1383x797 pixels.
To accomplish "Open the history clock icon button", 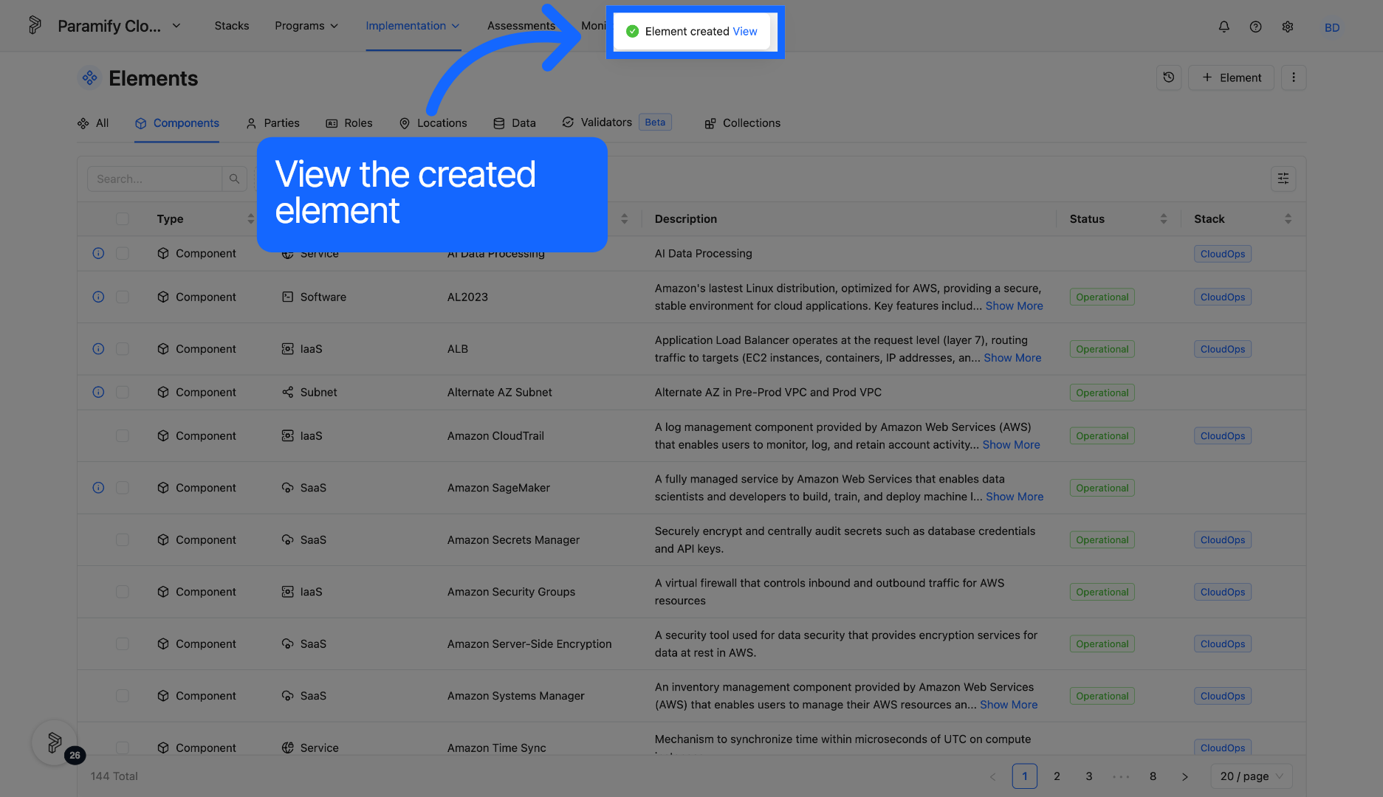I will click(1168, 77).
